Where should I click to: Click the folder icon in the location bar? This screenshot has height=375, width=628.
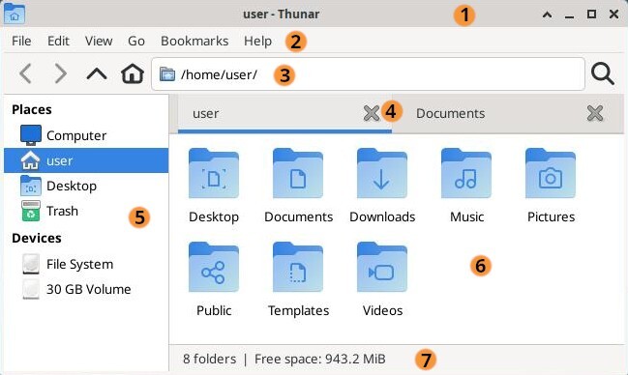tap(167, 74)
